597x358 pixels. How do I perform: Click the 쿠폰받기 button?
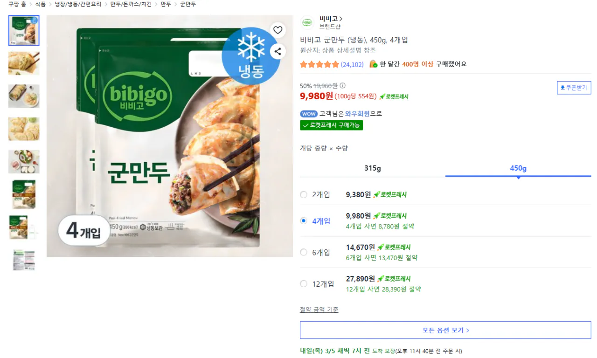tap(574, 88)
